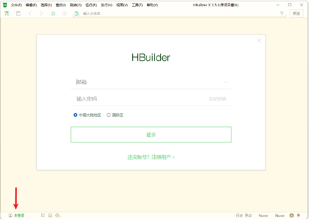Open the 选择(S) menu
The image size is (309, 221).
click(46, 5)
